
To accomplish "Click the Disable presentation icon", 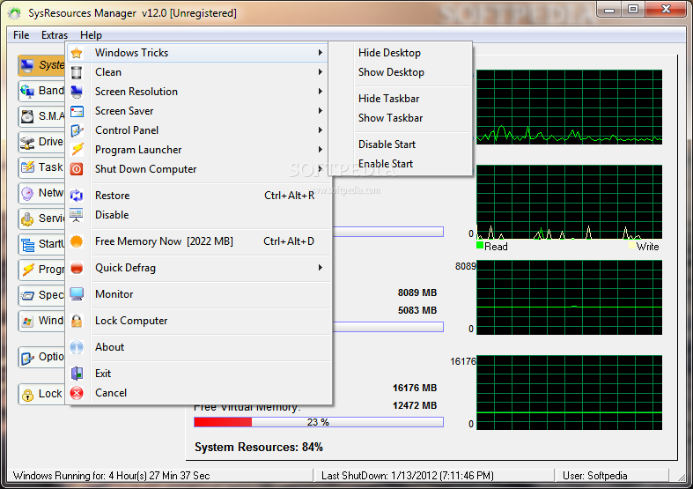I will [77, 215].
